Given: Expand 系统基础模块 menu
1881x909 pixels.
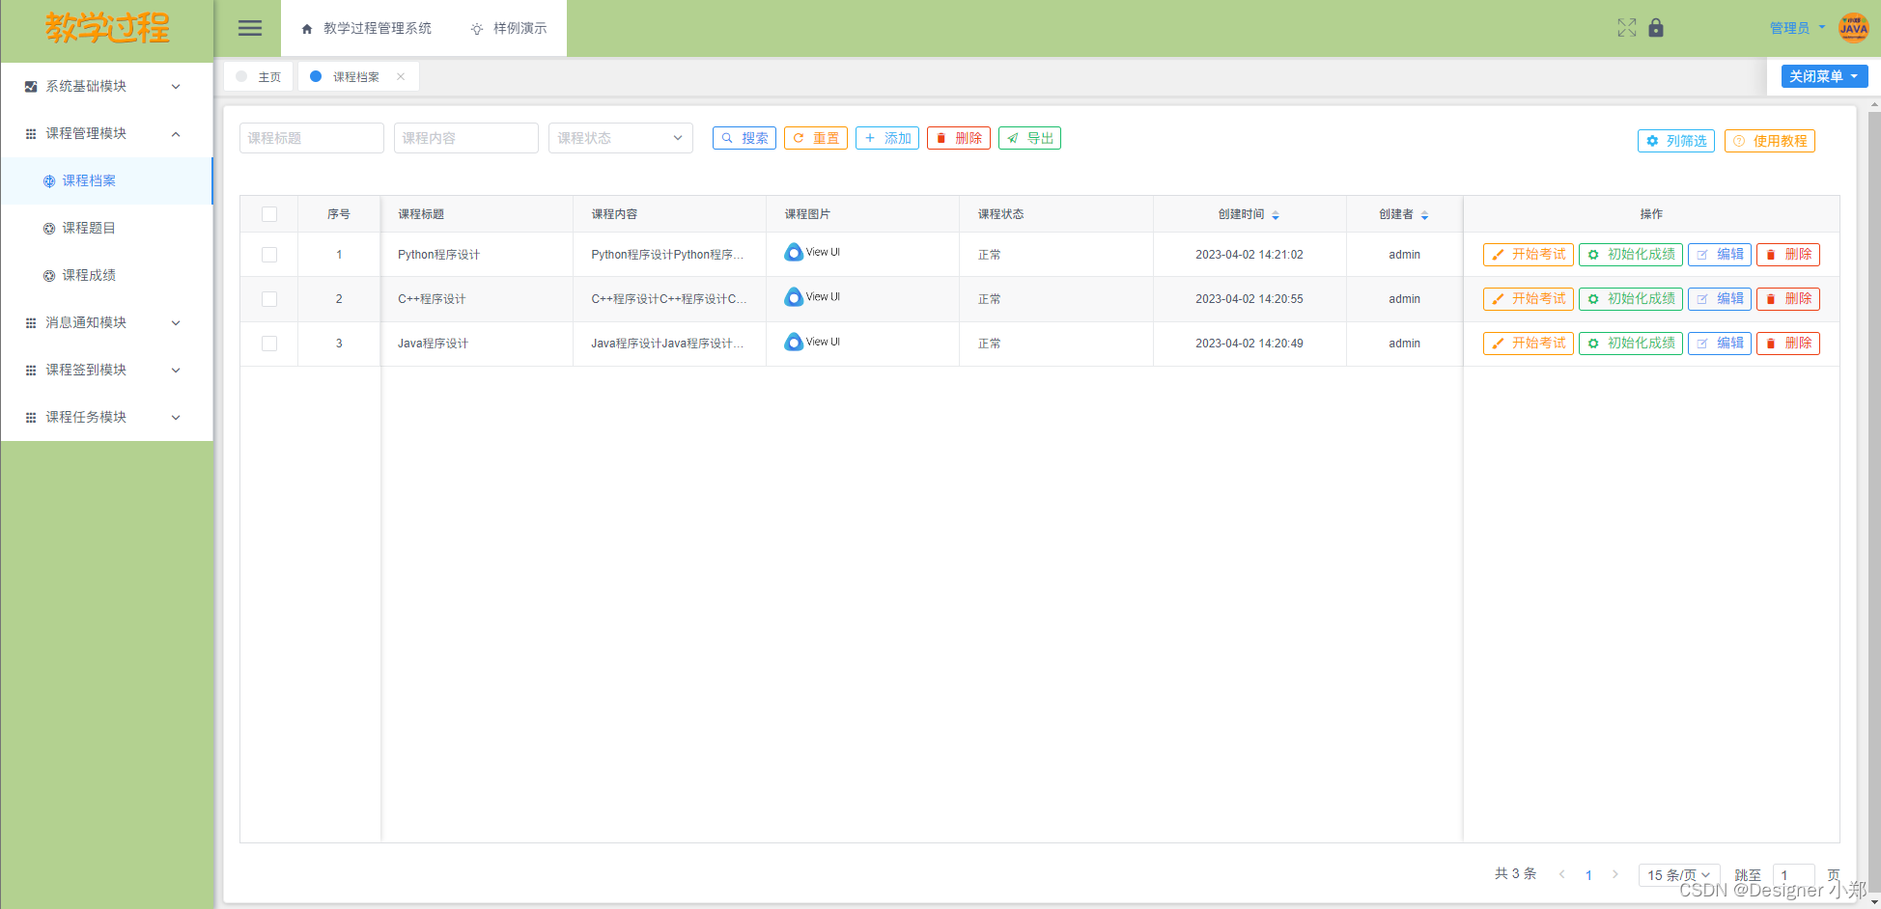Looking at the screenshot, I should [106, 86].
